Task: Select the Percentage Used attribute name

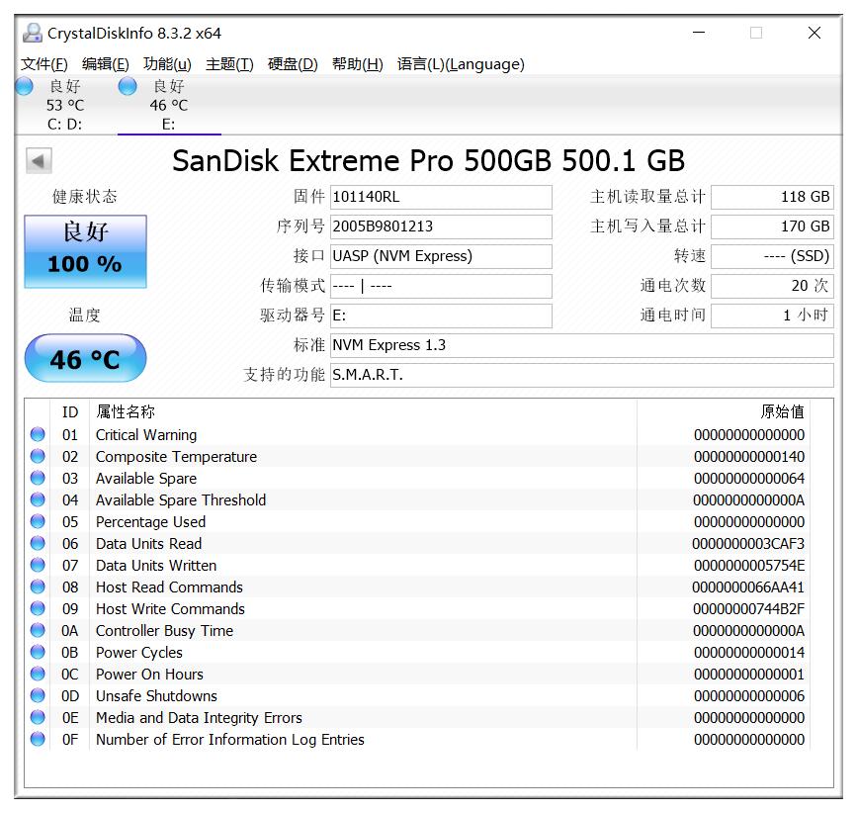Action: 150,522
